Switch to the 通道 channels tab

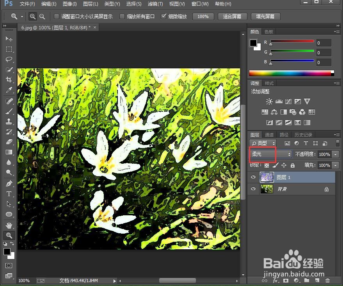click(269, 135)
